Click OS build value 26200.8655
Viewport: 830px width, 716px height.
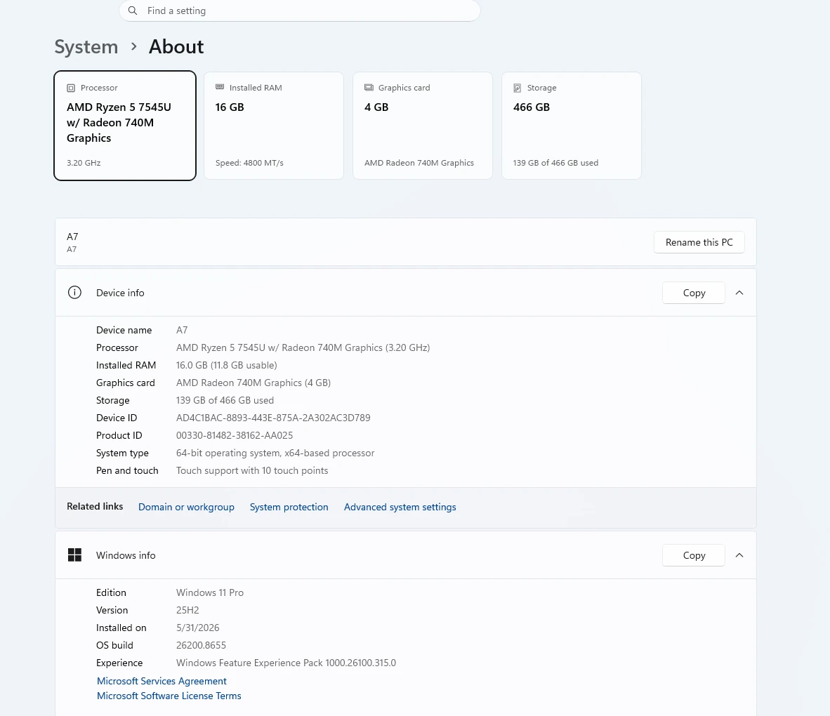(x=201, y=645)
